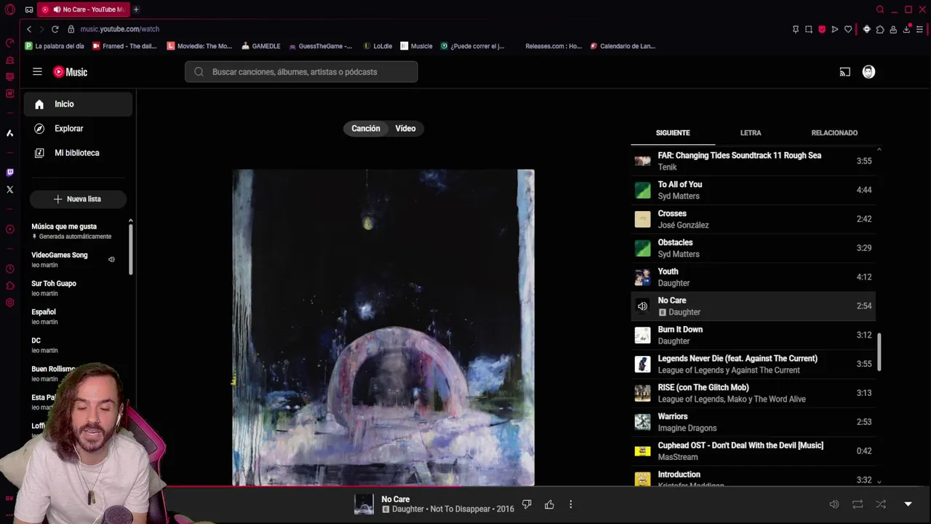Open the GAMEDLE bookmark
931x524 pixels.
(x=260, y=46)
